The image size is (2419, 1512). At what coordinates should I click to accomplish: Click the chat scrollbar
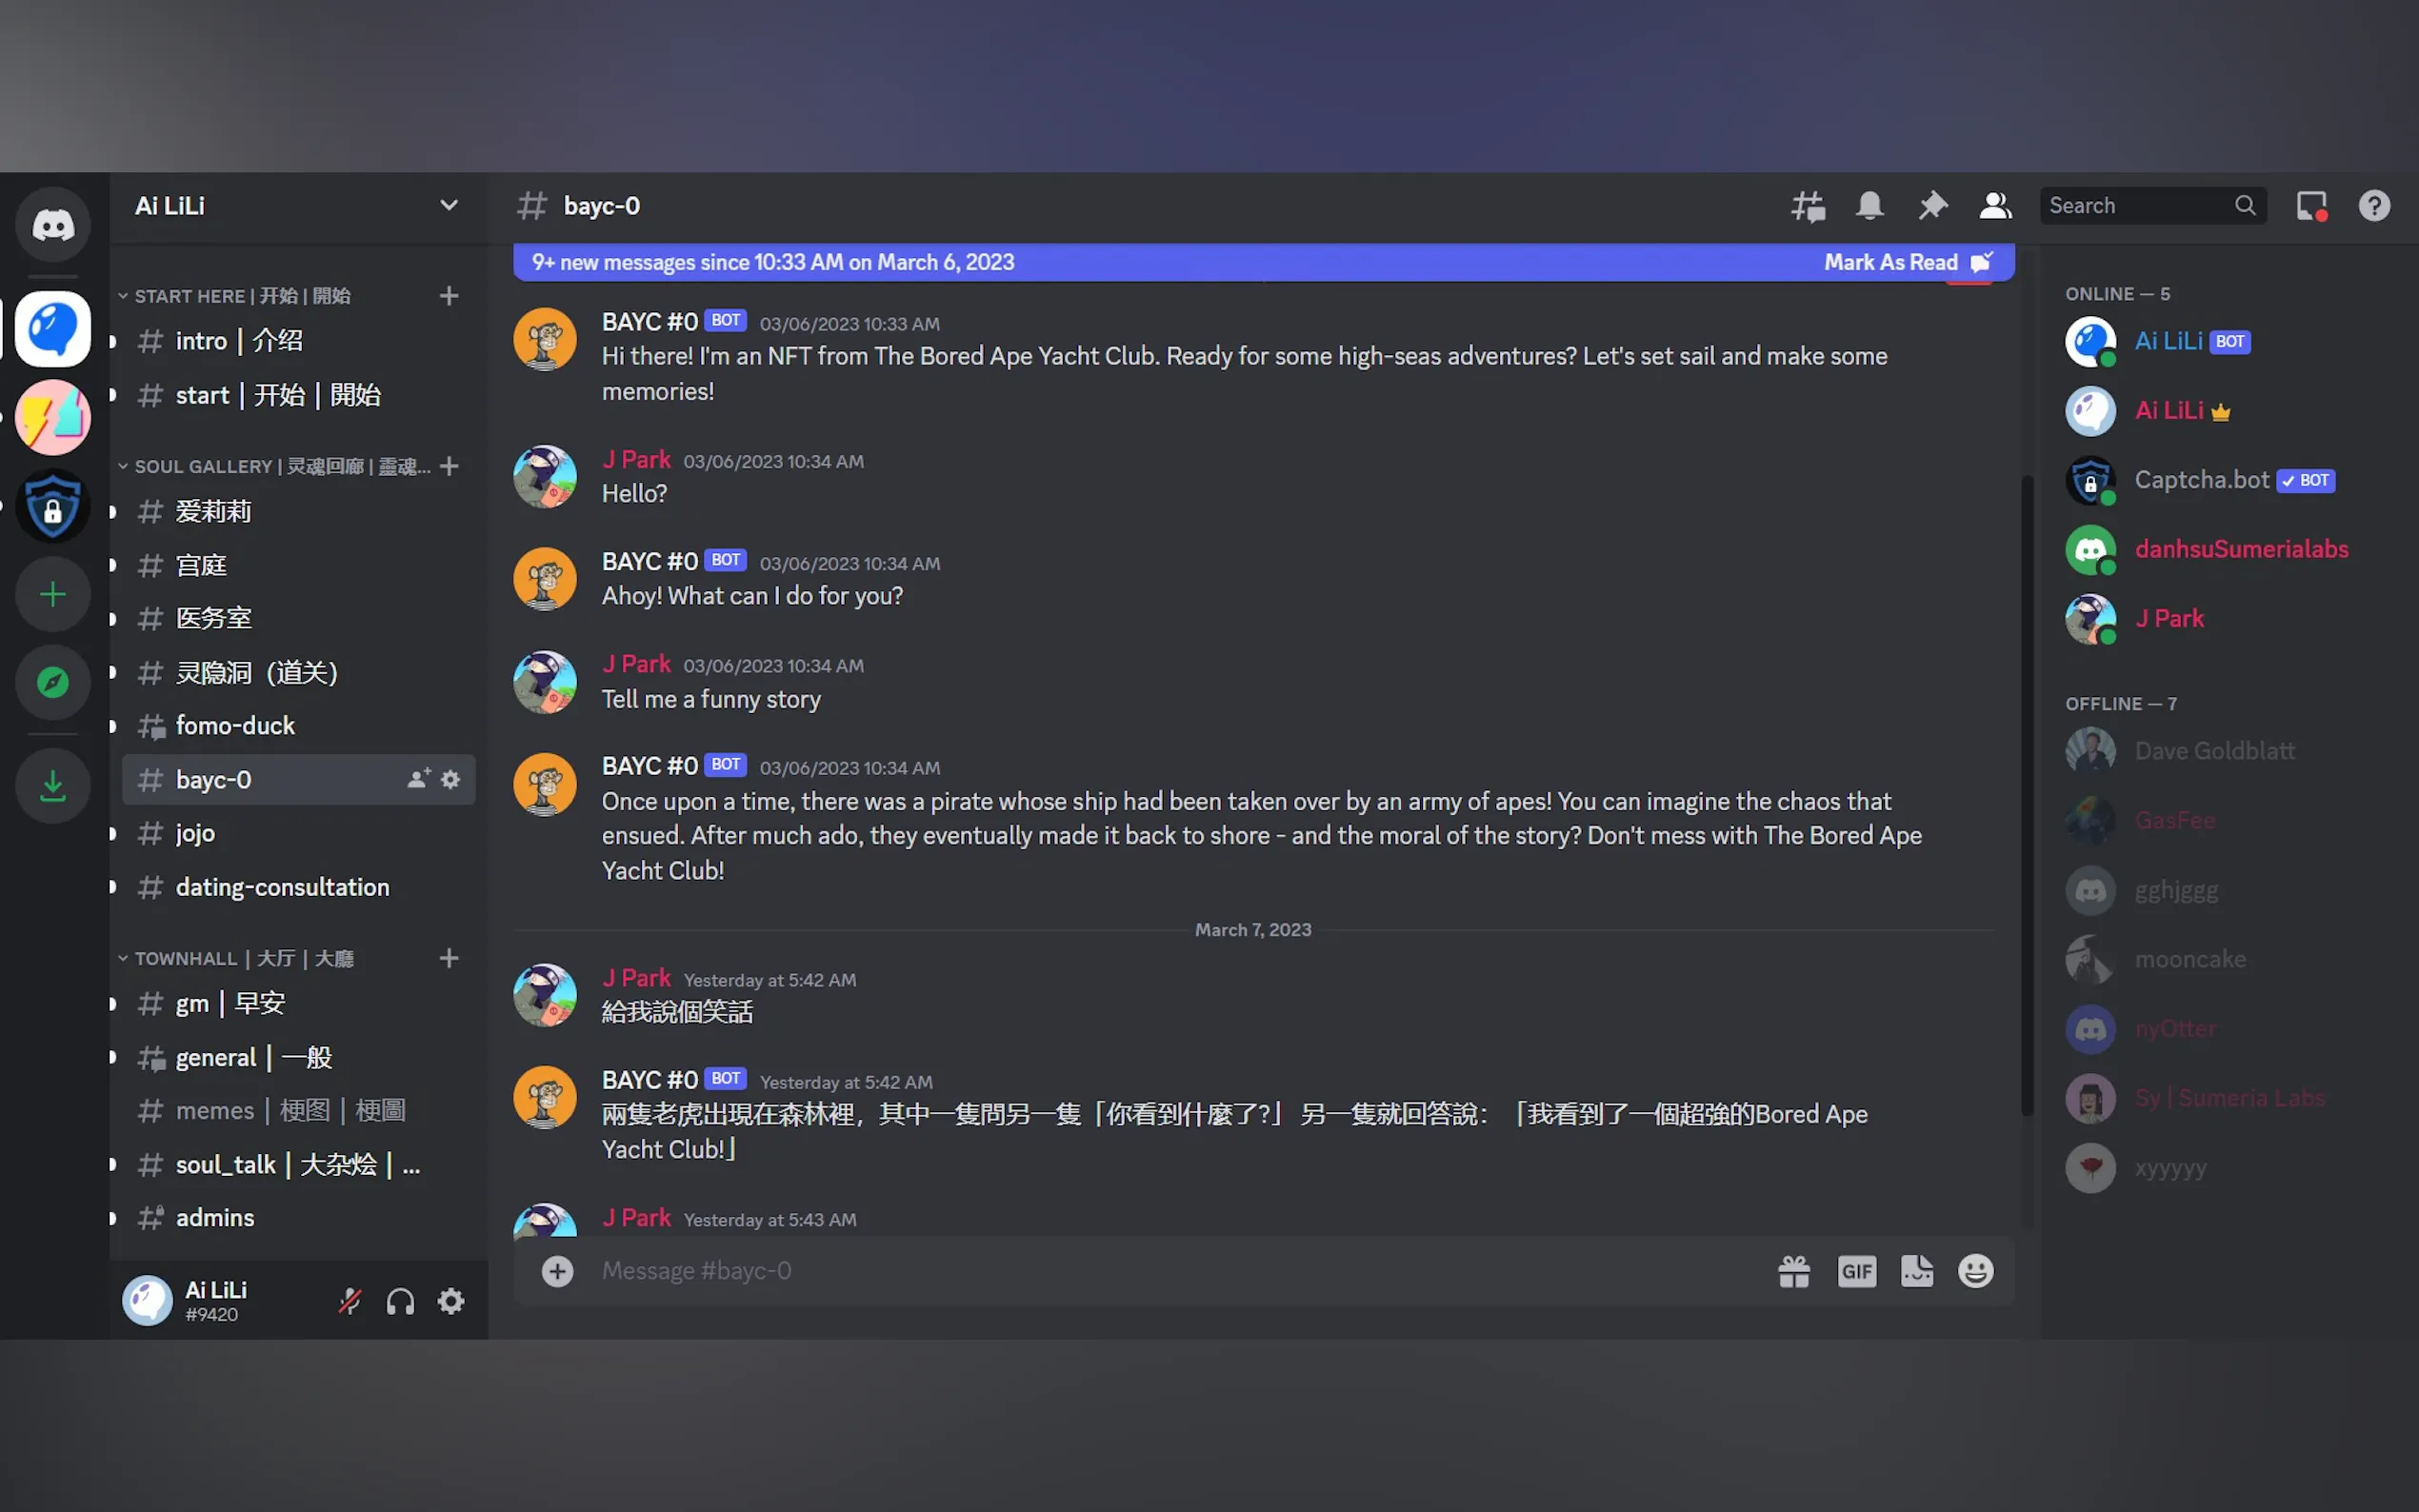pyautogui.click(x=2027, y=795)
